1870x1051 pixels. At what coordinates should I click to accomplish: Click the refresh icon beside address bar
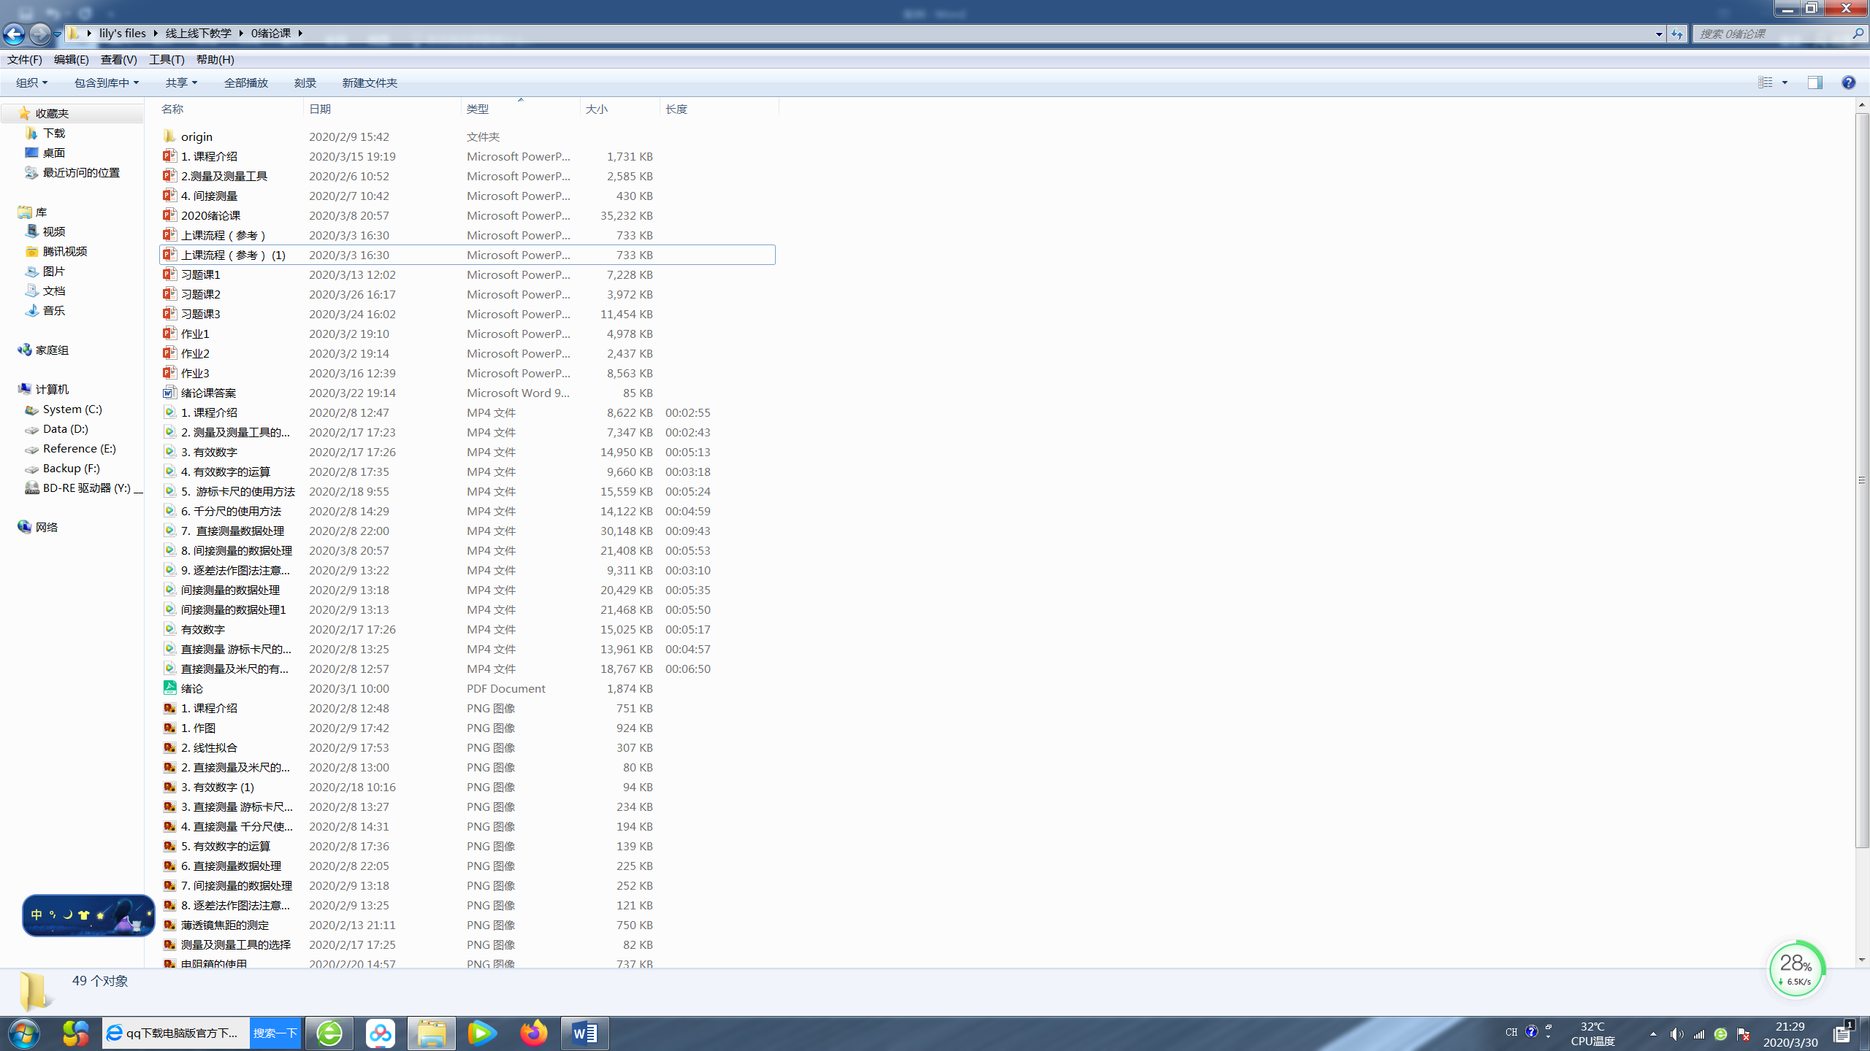click(x=1677, y=34)
